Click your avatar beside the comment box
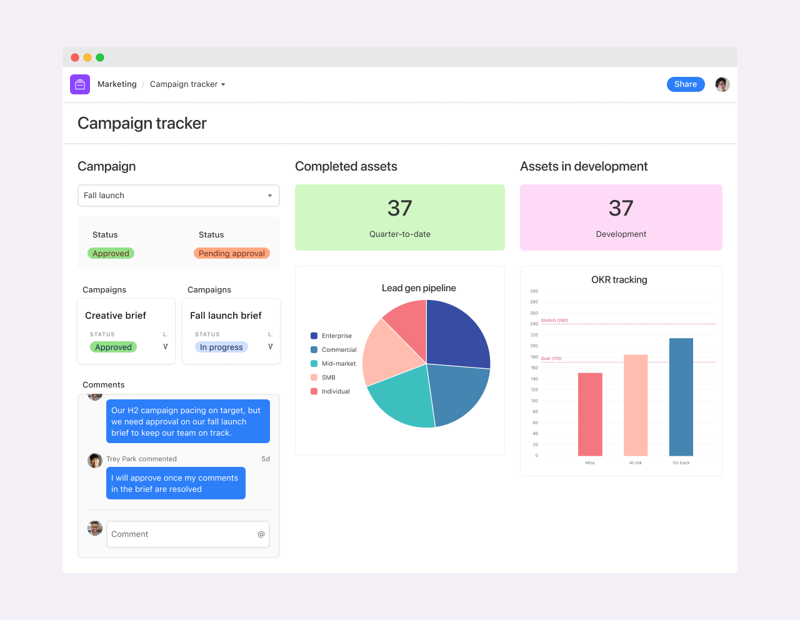Image resolution: width=800 pixels, height=620 pixels. click(95, 528)
